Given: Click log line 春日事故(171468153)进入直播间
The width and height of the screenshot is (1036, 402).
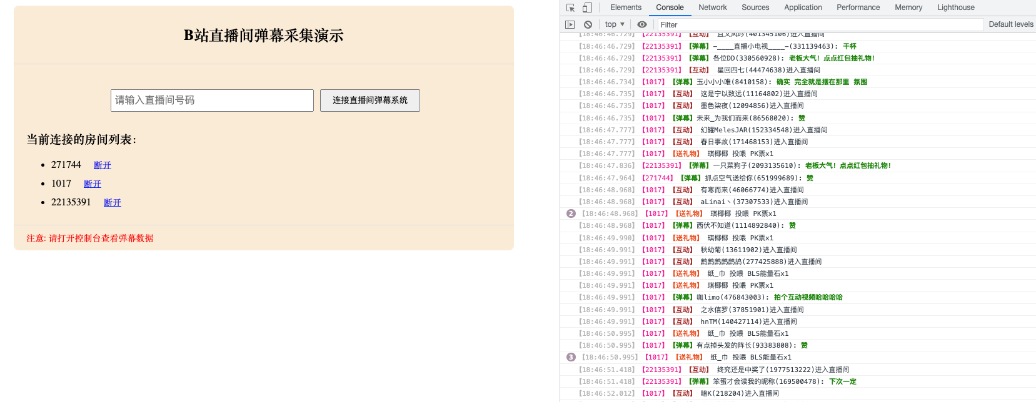Looking at the screenshot, I should coord(798,142).
